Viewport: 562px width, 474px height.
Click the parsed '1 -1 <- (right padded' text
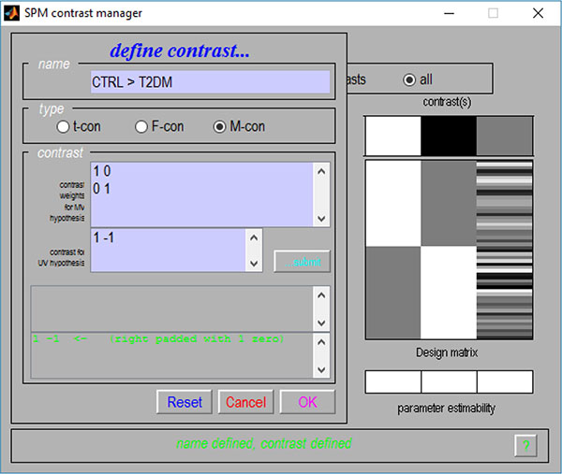click(x=158, y=338)
